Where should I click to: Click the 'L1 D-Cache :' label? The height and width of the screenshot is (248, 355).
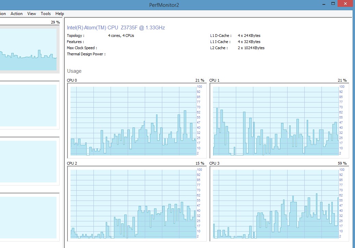221,36
